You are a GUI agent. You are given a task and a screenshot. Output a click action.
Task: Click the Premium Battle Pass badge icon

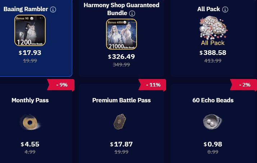(120, 122)
